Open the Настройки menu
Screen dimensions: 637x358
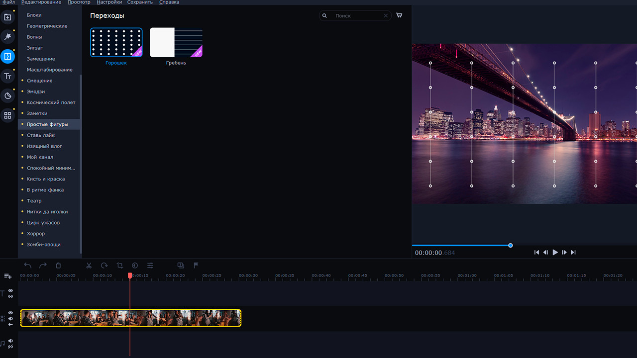pos(109,2)
